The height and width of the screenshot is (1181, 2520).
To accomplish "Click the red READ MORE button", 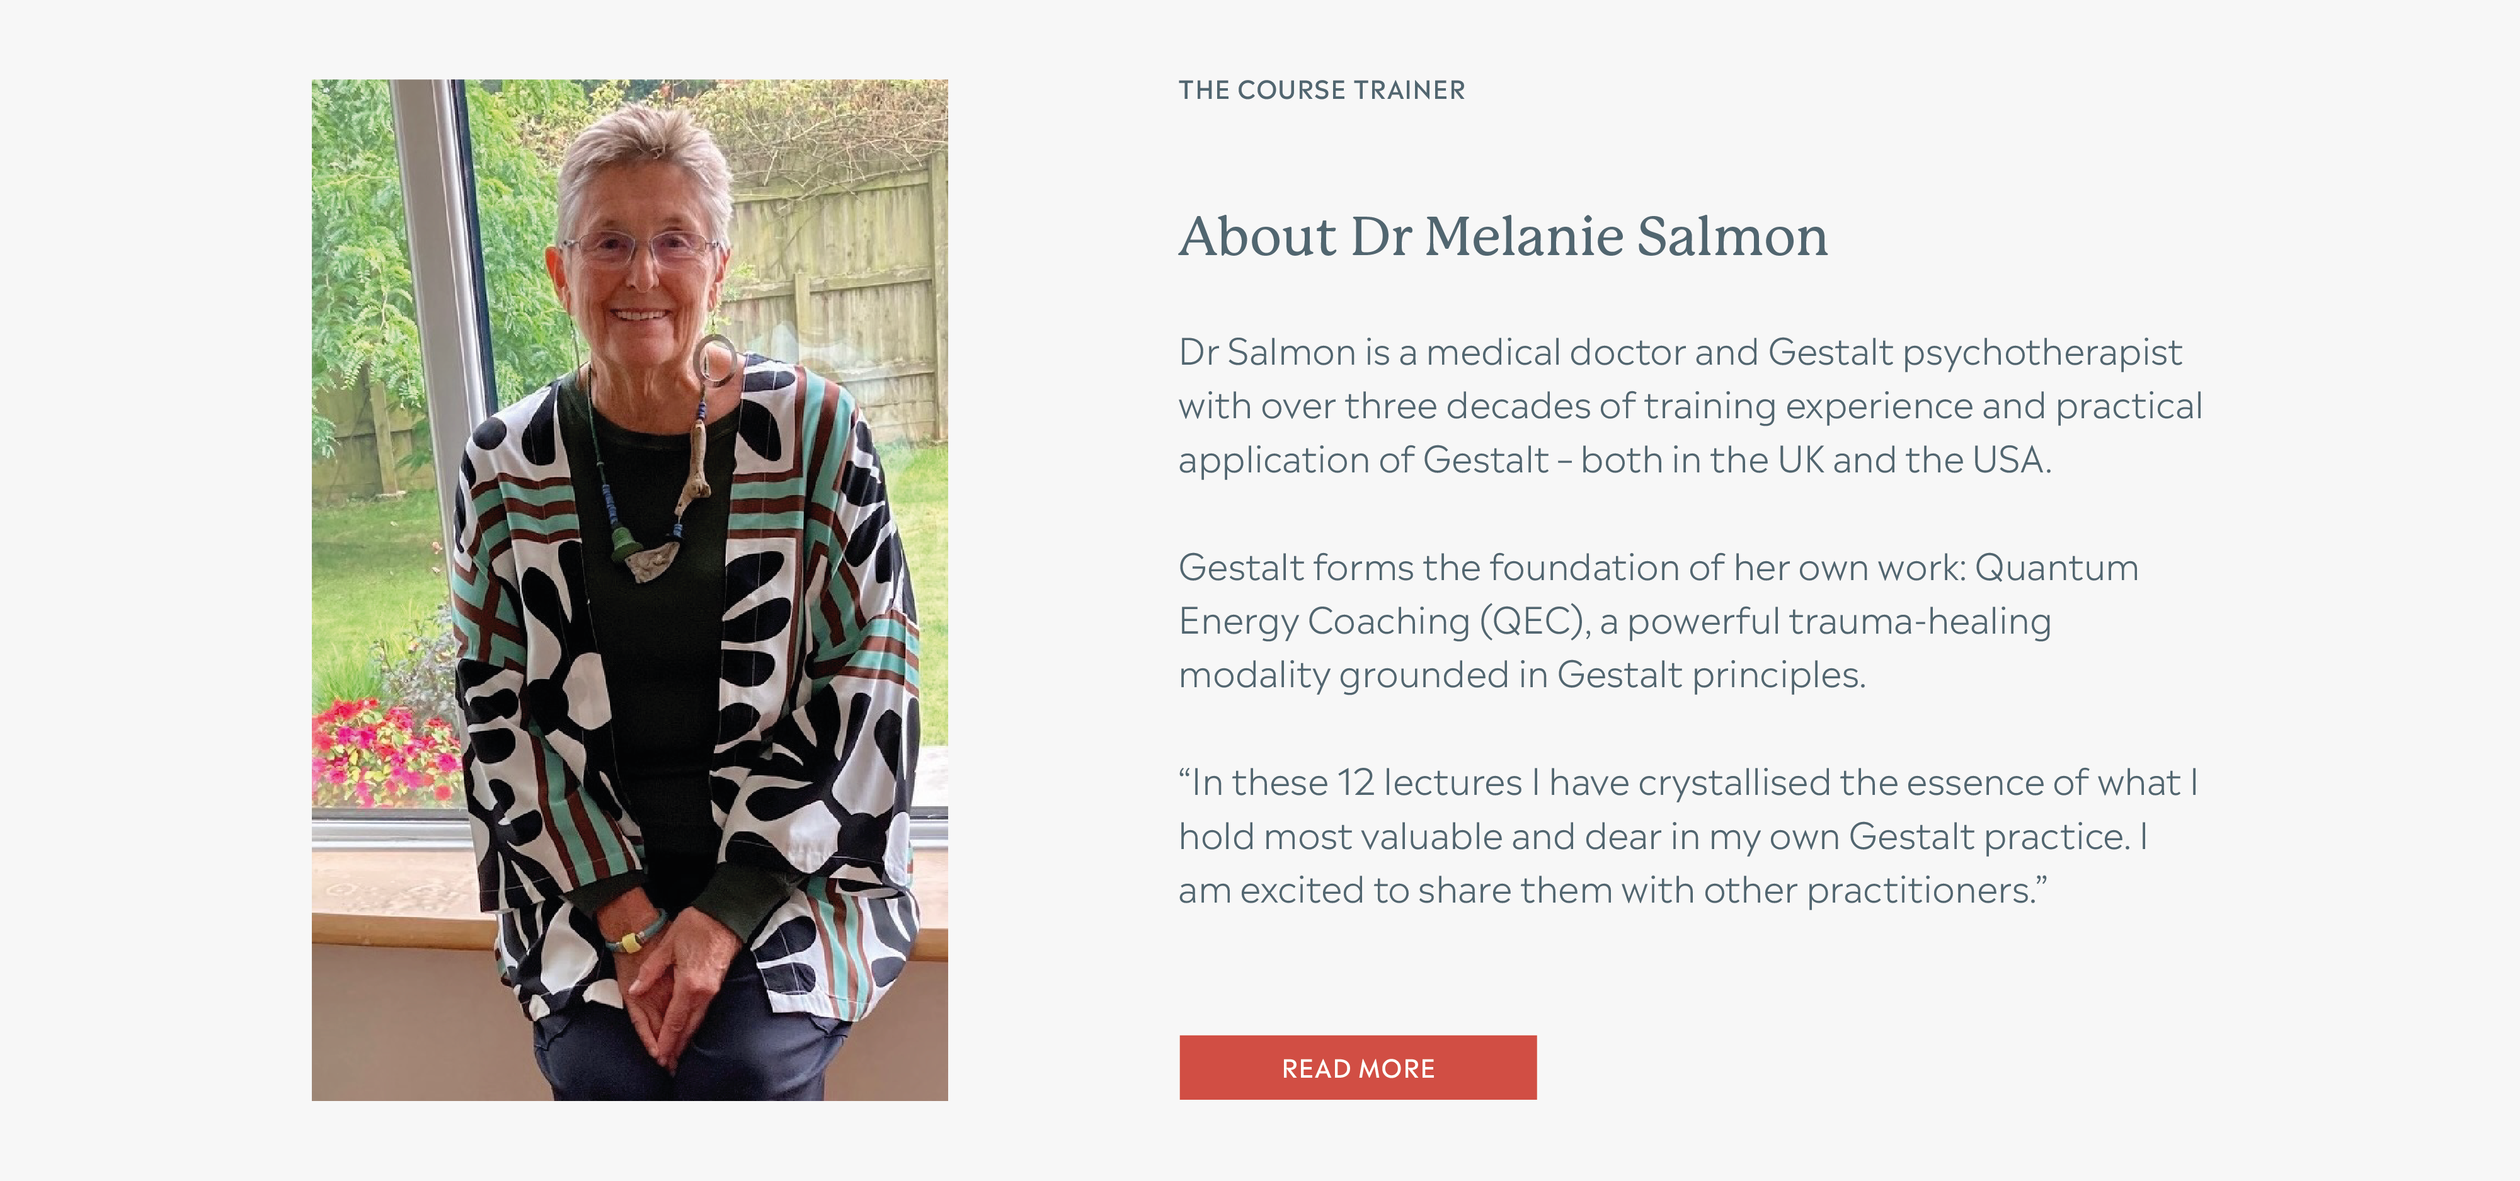I will click(x=1358, y=1068).
